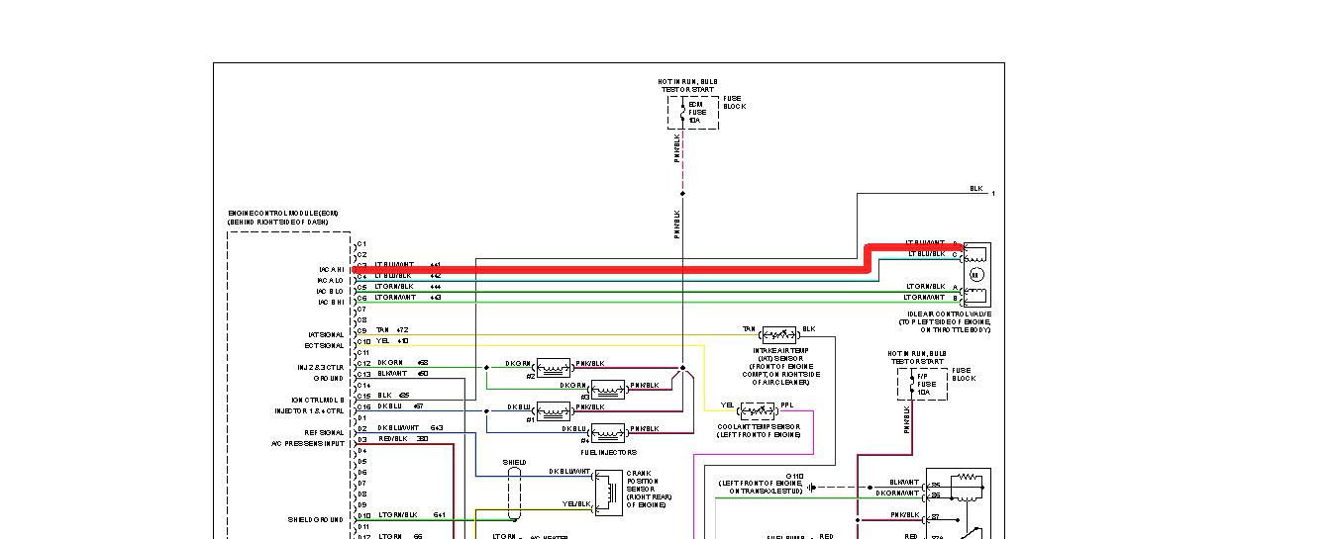The width and height of the screenshot is (1332, 539).
Task: Click the 'INJ 2 & 3 CTLR' label
Action: click(x=321, y=367)
